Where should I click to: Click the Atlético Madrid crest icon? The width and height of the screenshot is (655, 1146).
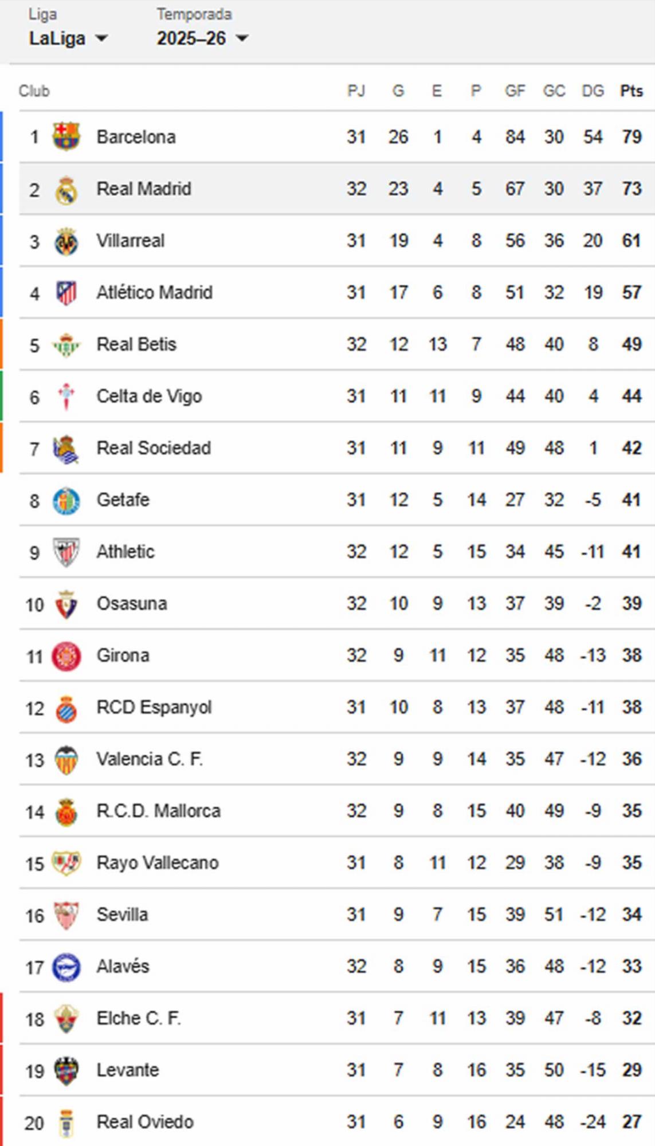pos(65,292)
